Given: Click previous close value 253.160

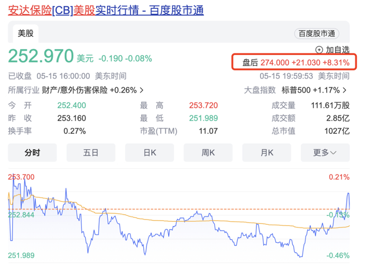Looking at the screenshot, I should tap(71, 118).
